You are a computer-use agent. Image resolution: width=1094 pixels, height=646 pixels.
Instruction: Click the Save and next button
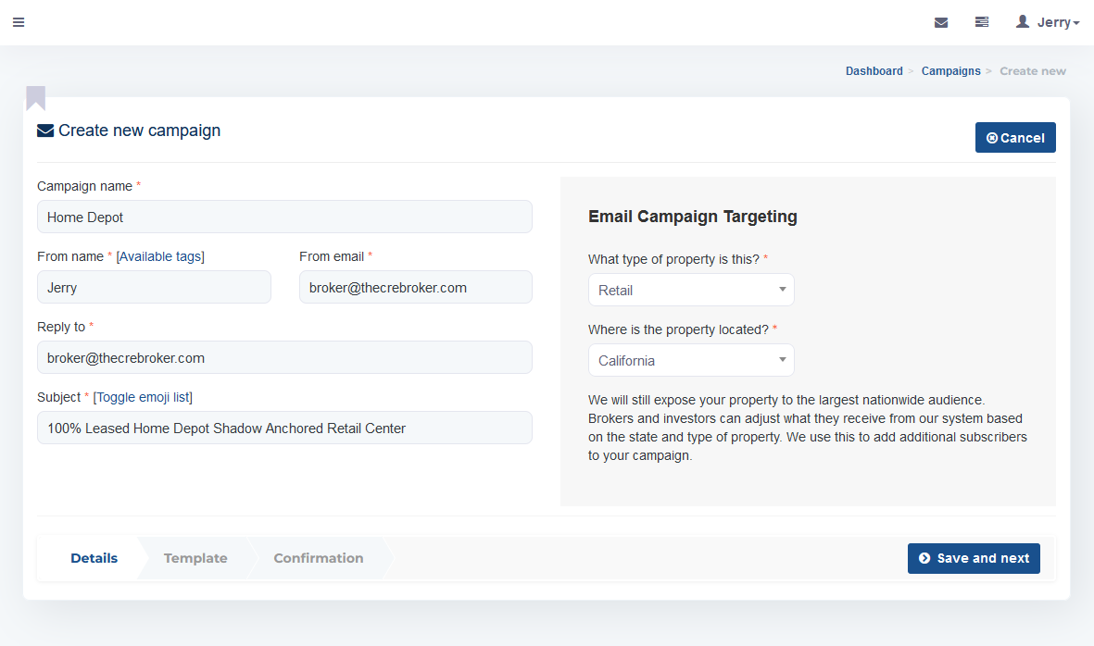[x=974, y=558]
